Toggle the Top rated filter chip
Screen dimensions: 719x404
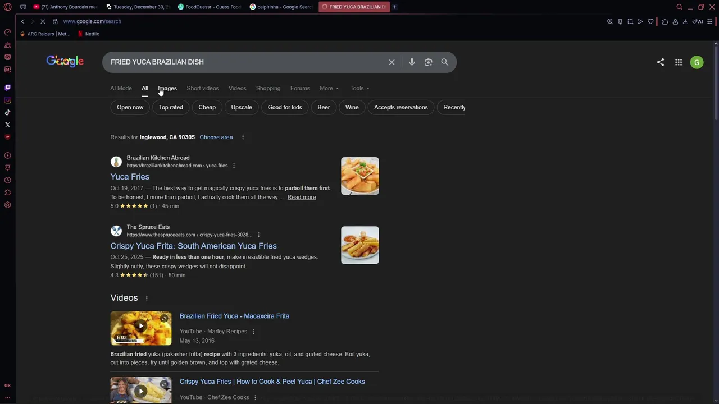coord(171,107)
